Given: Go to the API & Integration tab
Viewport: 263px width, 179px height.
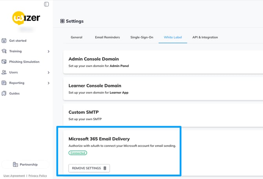Looking at the screenshot, I should click(205, 38).
